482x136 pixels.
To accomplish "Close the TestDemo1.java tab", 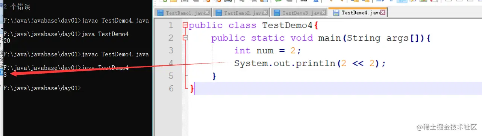I will coord(207,13).
